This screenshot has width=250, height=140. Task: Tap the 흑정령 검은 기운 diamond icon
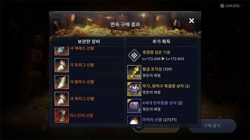click(134, 56)
